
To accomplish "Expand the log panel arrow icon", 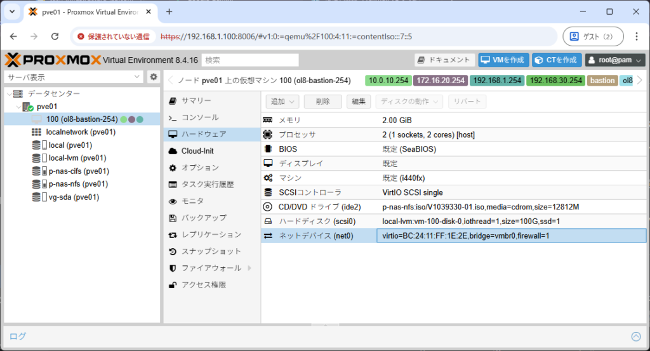I will pos(636,336).
